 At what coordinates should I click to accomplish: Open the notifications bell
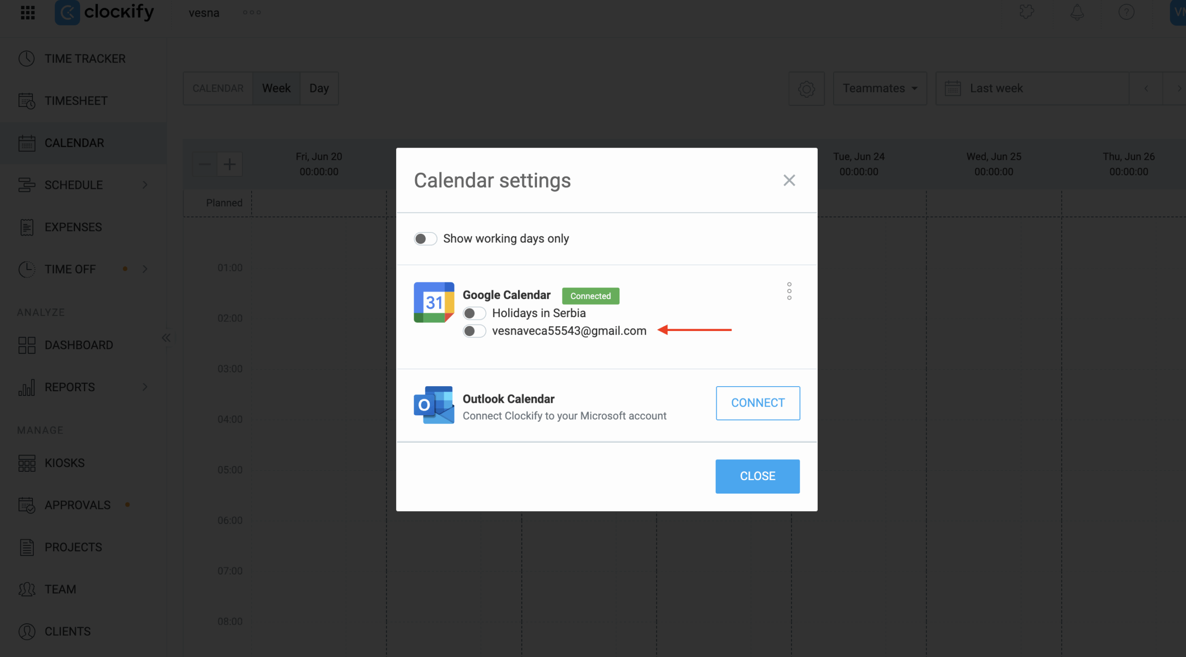[x=1077, y=12]
